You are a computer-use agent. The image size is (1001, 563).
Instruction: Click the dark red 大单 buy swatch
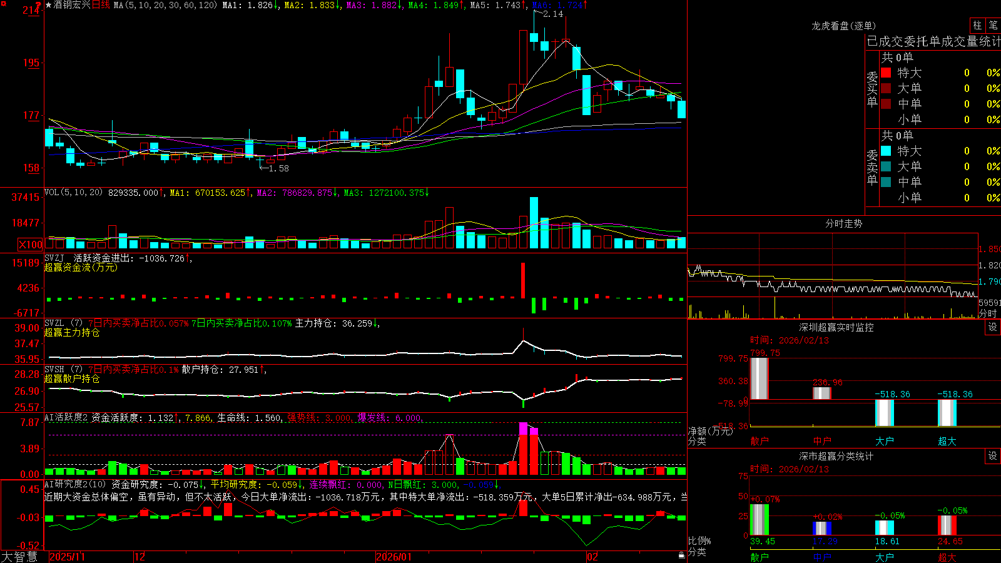886,88
